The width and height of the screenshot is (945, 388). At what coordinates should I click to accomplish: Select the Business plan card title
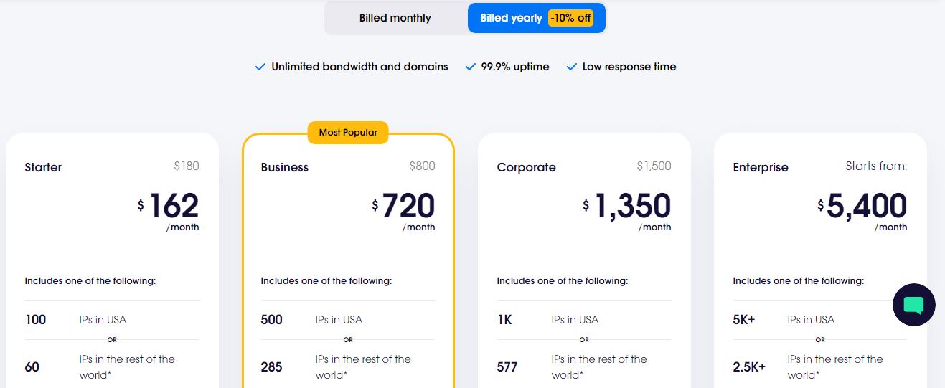click(x=285, y=167)
